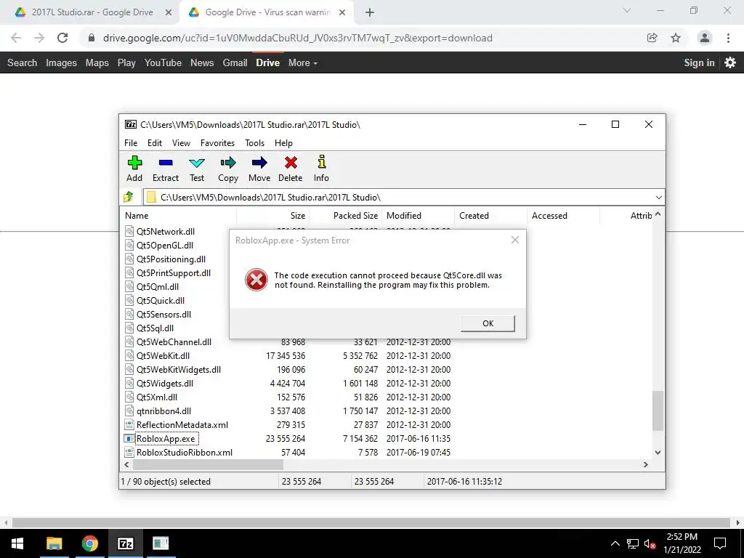The height and width of the screenshot is (558, 744).
Task: Open the Help menu in 7-Zip
Action: point(284,143)
